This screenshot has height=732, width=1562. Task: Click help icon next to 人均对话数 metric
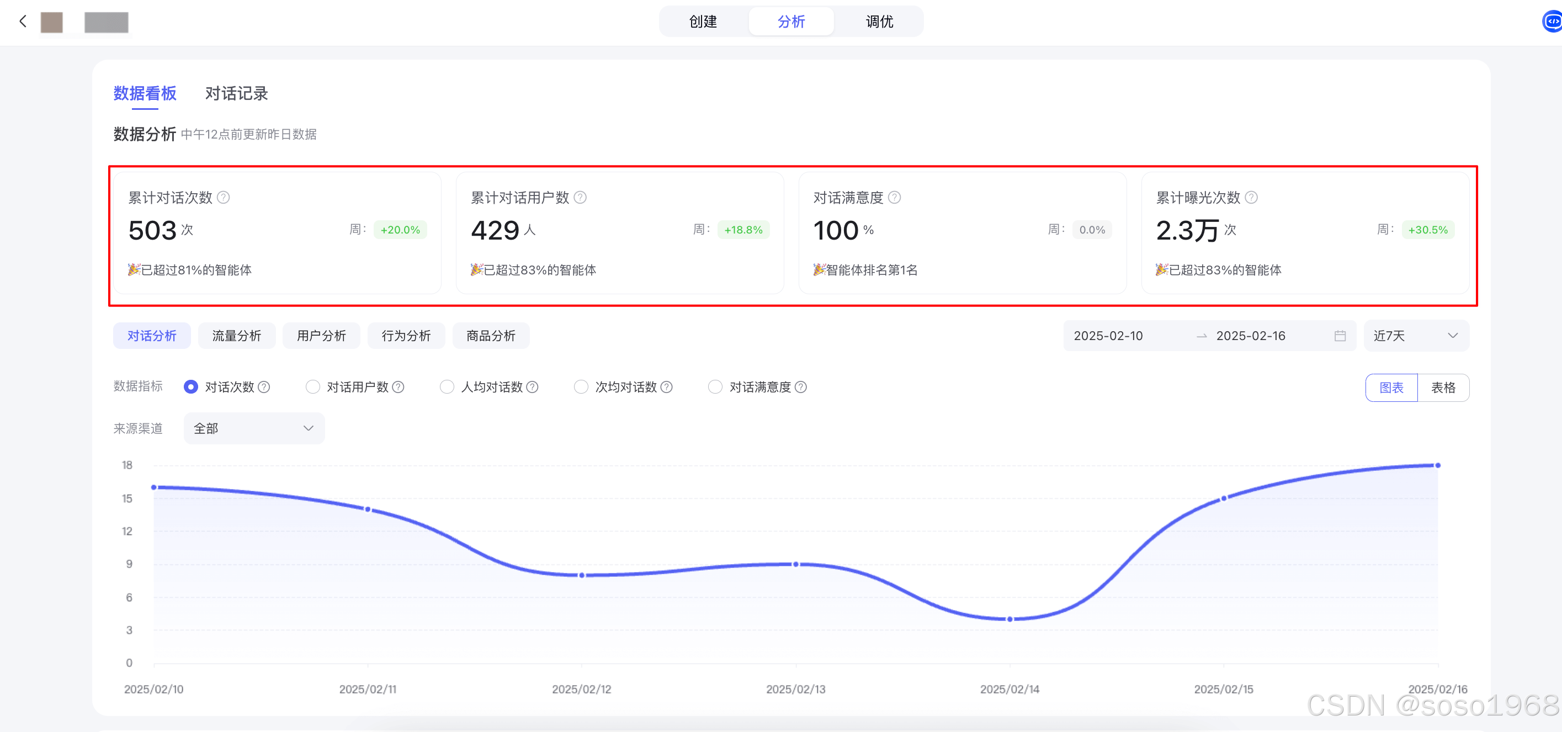click(x=532, y=387)
